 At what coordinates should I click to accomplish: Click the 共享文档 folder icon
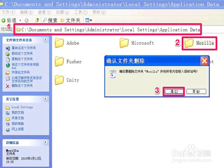coord(8,118)
